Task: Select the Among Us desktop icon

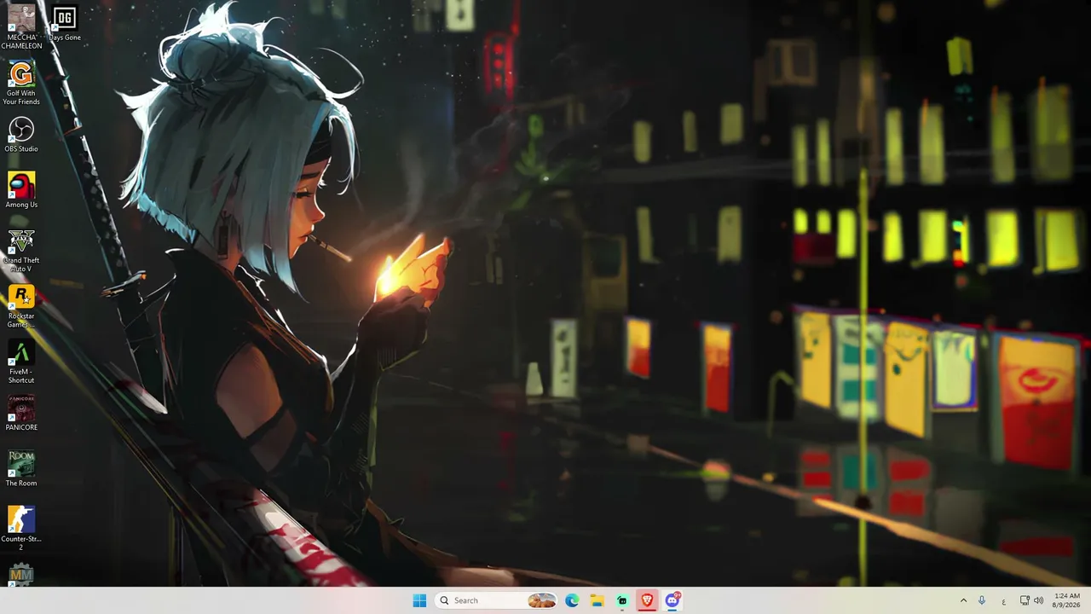Action: click(21, 191)
